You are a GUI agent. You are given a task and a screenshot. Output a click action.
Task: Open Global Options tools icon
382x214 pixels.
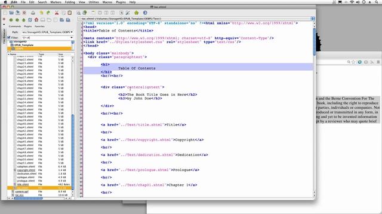(x=128, y=12)
